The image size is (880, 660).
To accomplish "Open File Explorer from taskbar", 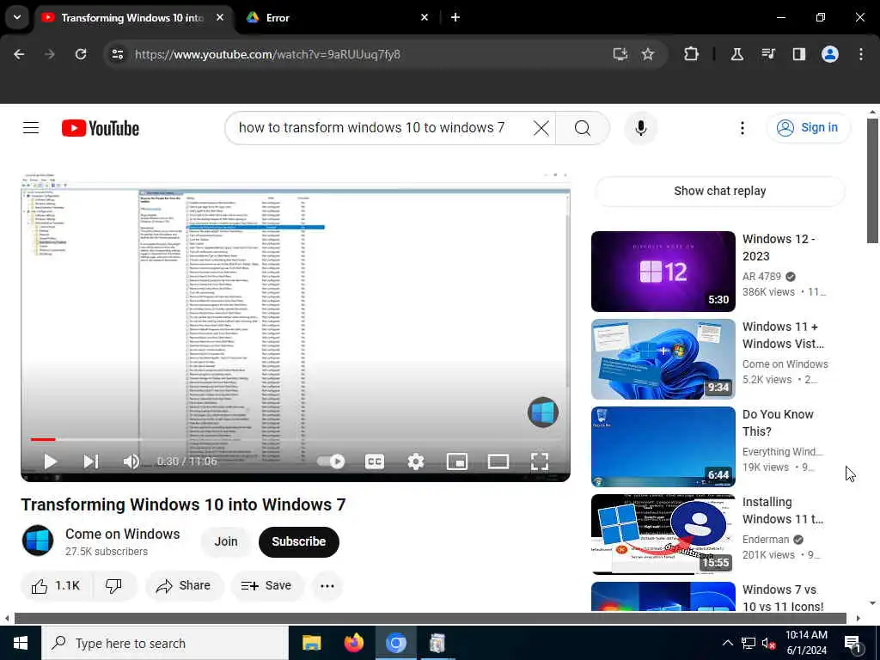I will 311,643.
